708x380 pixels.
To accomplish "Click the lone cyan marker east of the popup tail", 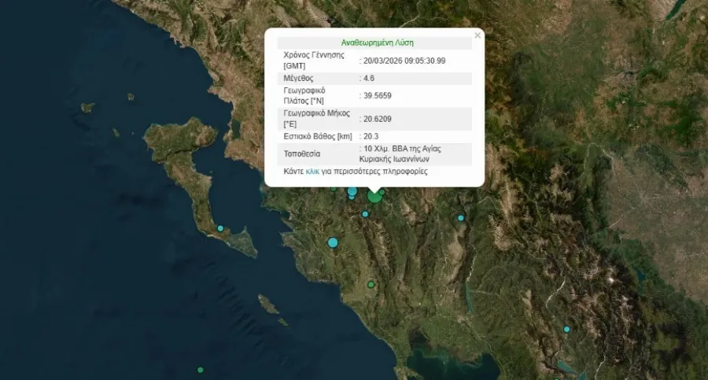I will coord(461,218).
